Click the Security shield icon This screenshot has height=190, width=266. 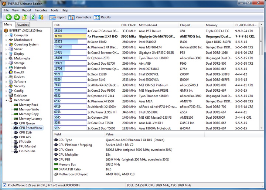[x=11, y=86]
